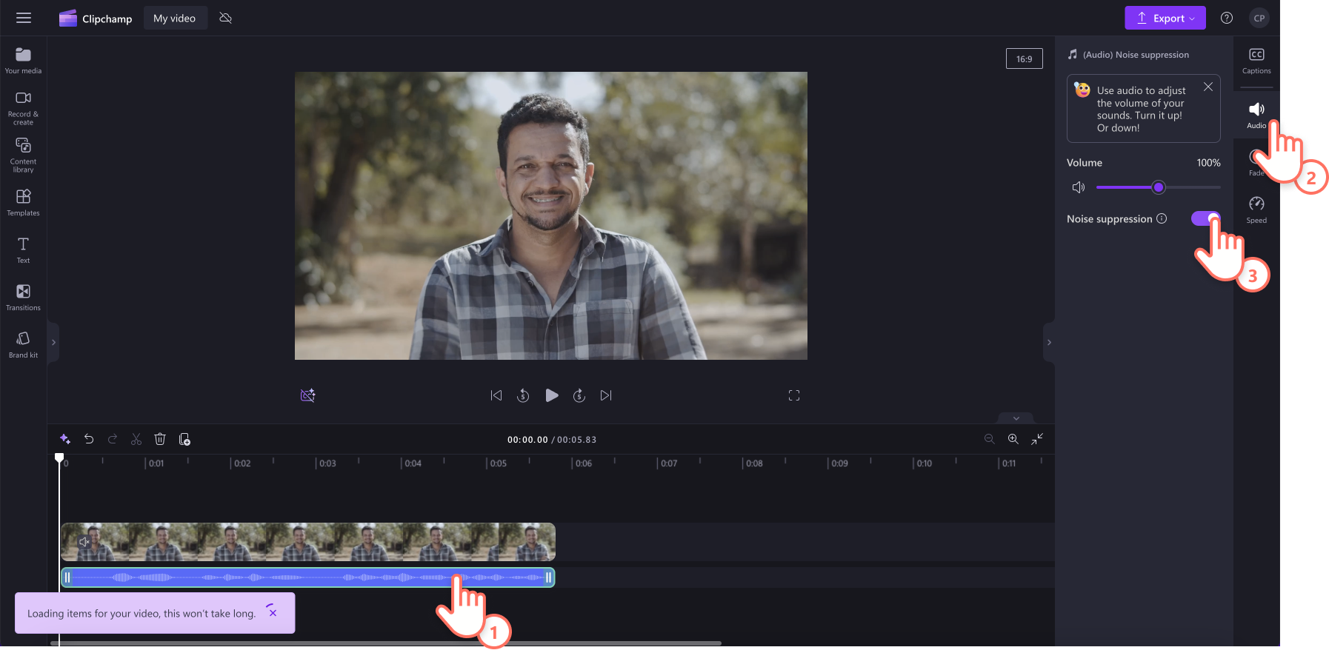Click the cloud sync off icon
The height and width of the screenshot is (650, 1329).
226,18
